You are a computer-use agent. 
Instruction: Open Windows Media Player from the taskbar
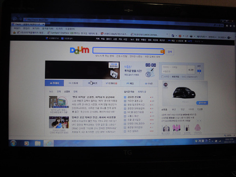click(x=26, y=143)
